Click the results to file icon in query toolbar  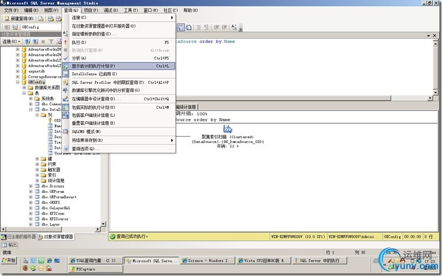click(189, 27)
